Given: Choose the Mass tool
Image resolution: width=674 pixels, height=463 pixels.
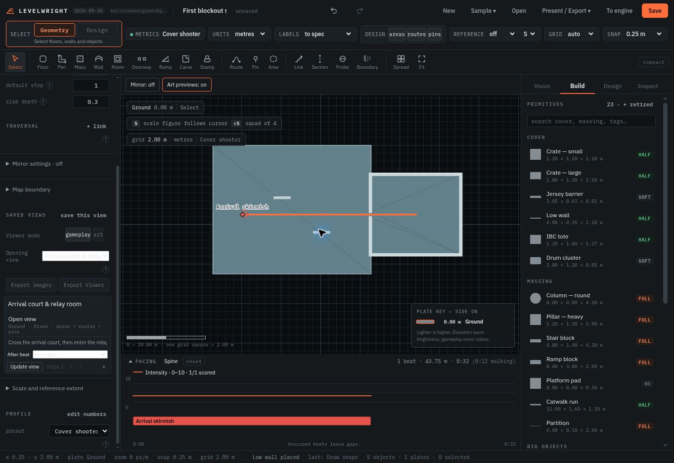Looking at the screenshot, I should point(80,62).
